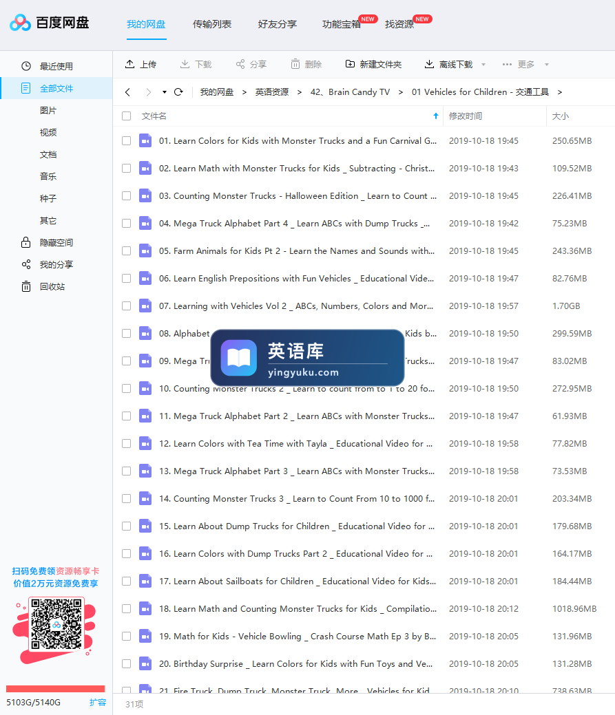Check the box for 20. Birthday Surprise

tap(127, 664)
